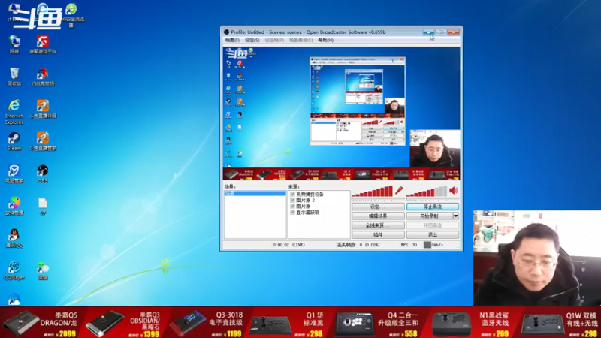Open the 设定(S) menu
The image size is (601, 338).
(252, 40)
